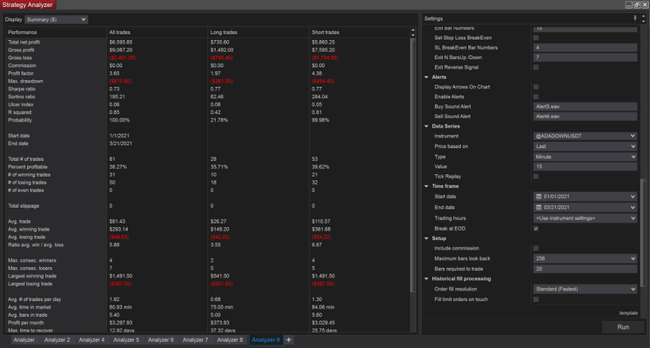This screenshot has width=650, height=348.
Task: Open the template link
Action: (628, 312)
